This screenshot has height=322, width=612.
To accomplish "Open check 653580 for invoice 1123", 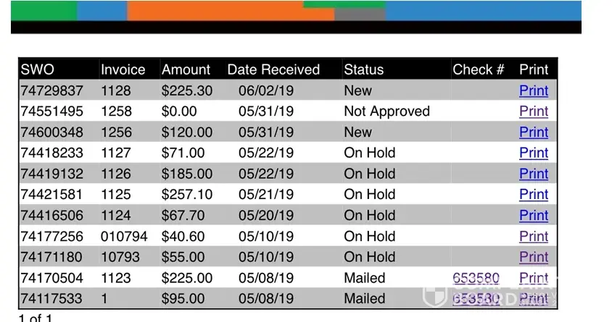I will coord(476,279).
